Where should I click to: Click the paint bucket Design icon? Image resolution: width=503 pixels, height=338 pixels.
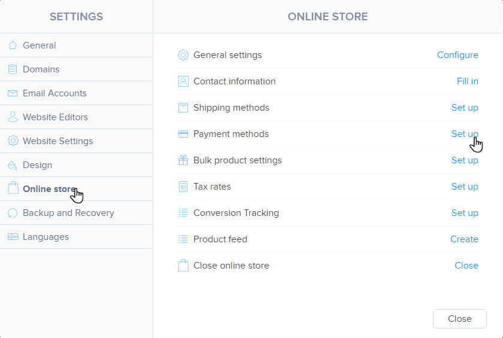[x=13, y=165]
